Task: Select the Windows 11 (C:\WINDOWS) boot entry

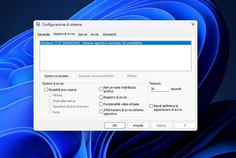Action: (115, 43)
